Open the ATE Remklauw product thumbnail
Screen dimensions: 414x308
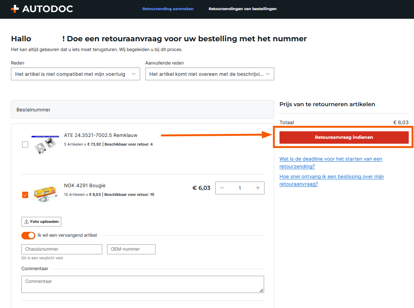click(45, 145)
